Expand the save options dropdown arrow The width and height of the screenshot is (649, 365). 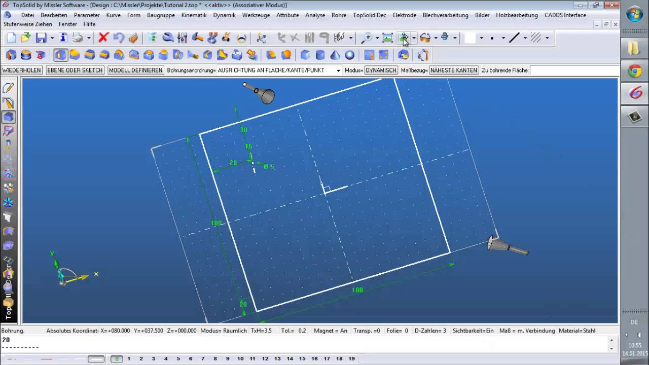coord(52,38)
